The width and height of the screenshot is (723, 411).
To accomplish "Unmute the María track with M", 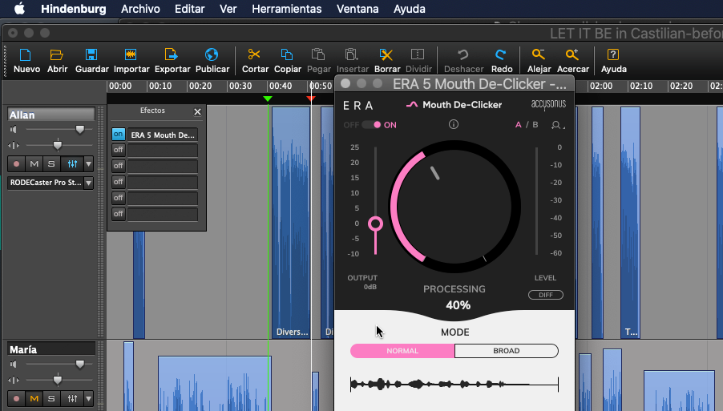I will [34, 398].
